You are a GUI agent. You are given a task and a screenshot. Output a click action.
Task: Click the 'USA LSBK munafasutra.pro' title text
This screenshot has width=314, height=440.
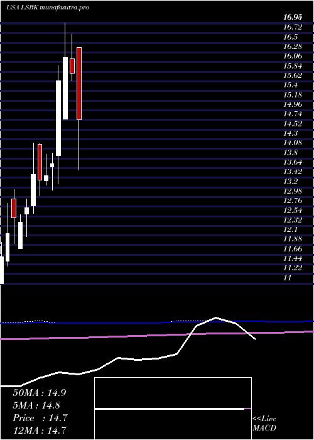47,8
